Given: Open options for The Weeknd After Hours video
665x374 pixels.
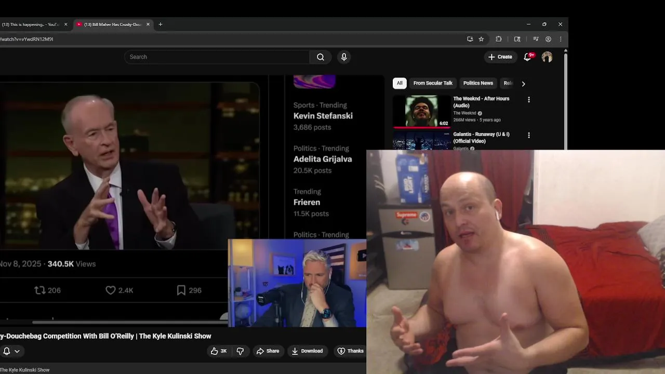Looking at the screenshot, I should click(529, 100).
